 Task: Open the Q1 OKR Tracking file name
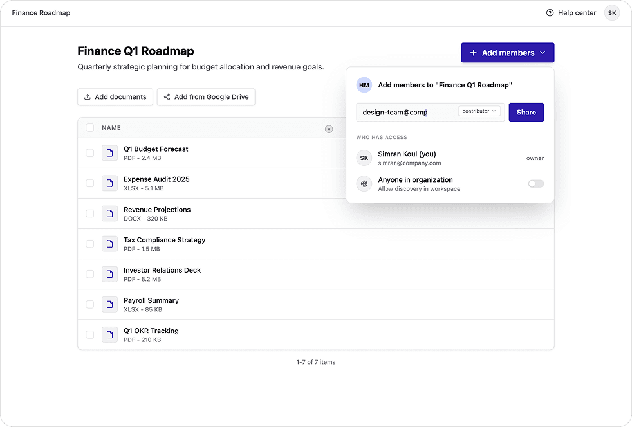151,331
